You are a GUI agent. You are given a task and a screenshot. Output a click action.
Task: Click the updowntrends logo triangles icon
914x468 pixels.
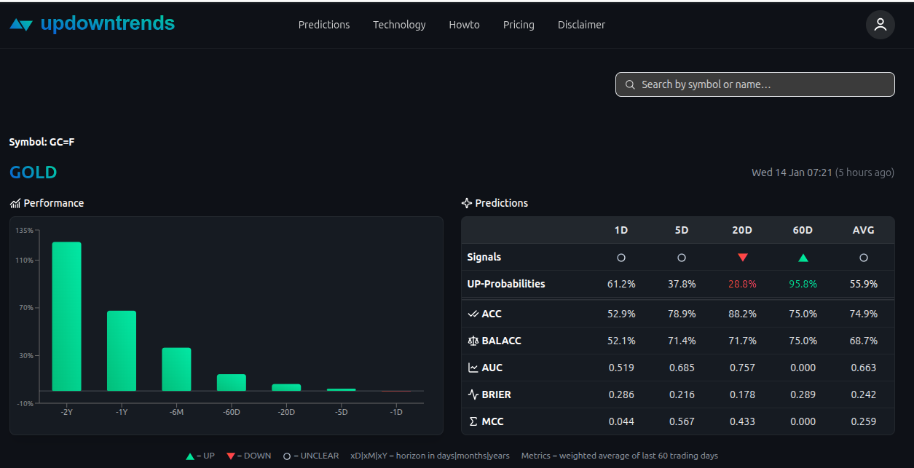tap(21, 25)
